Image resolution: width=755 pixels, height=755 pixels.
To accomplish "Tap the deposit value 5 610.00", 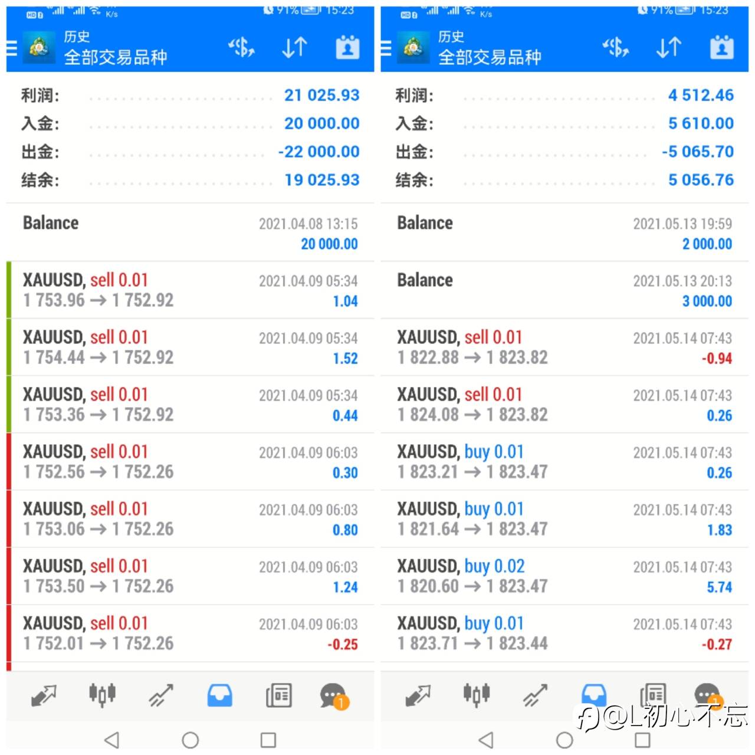I will 701,123.
